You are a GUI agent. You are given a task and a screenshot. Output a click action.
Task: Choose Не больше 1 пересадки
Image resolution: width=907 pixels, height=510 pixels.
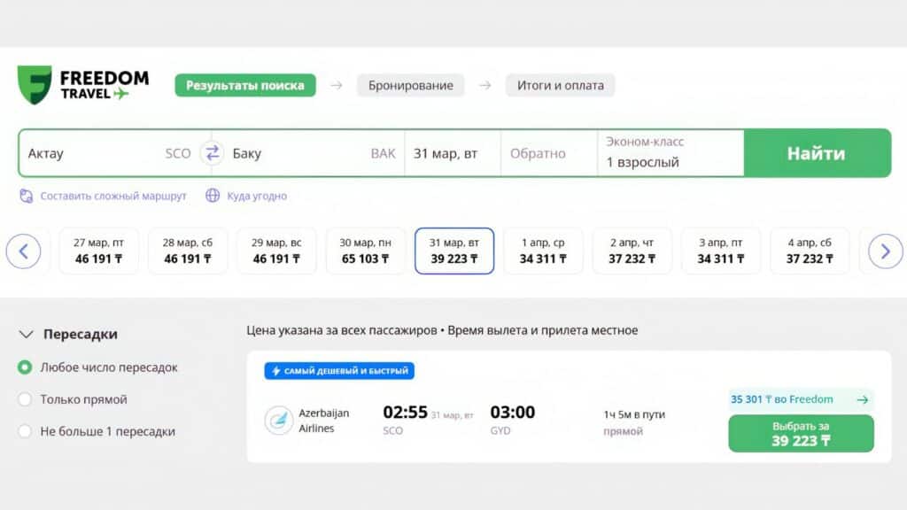click(25, 431)
